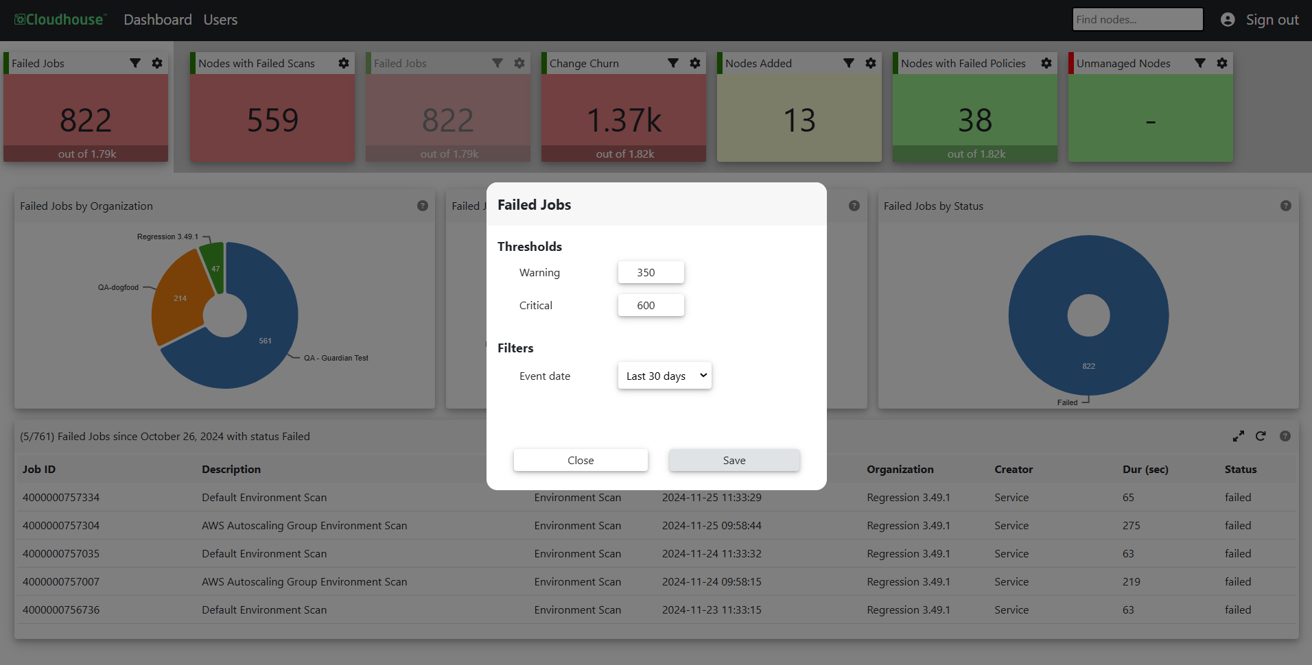Viewport: 1312px width, 665px height.
Task: Open job 4000000757304
Action: click(x=61, y=526)
